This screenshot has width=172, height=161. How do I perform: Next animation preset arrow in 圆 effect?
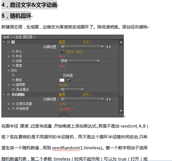tap(110, 47)
